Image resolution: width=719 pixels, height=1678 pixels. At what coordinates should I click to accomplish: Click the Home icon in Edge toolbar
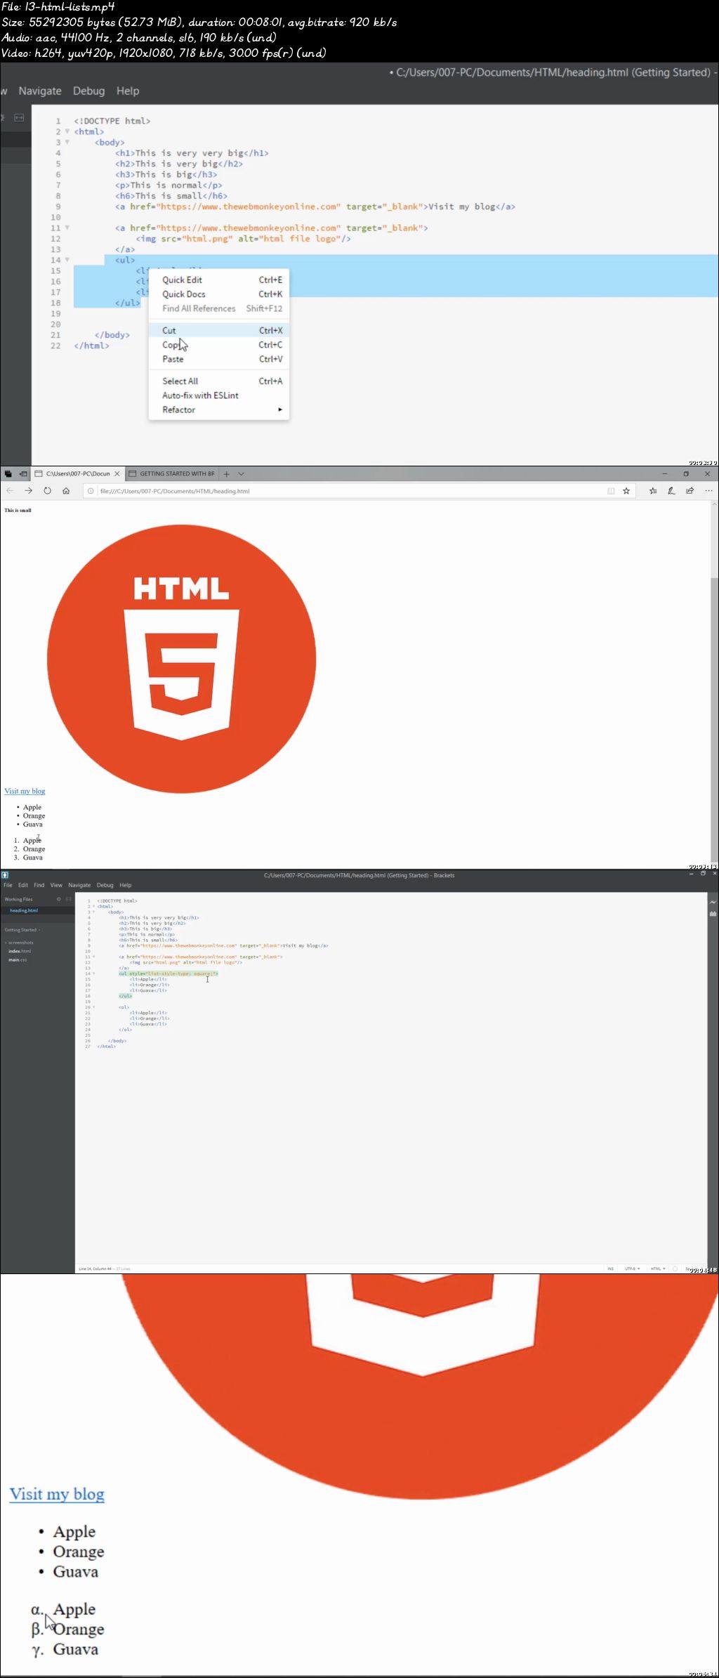[x=66, y=491]
